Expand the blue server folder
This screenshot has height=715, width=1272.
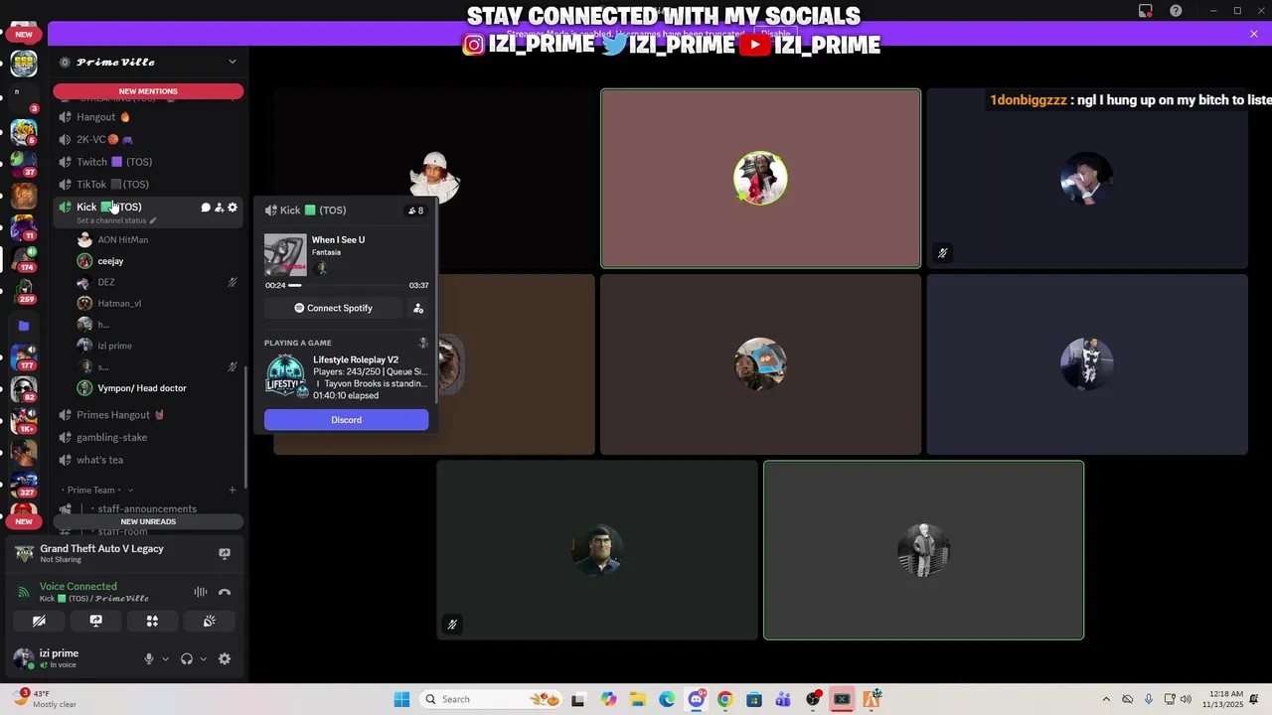23,325
